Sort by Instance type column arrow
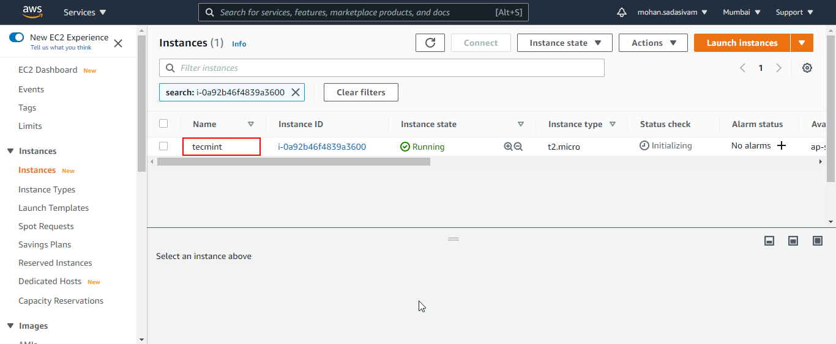836x344 pixels. click(x=613, y=124)
